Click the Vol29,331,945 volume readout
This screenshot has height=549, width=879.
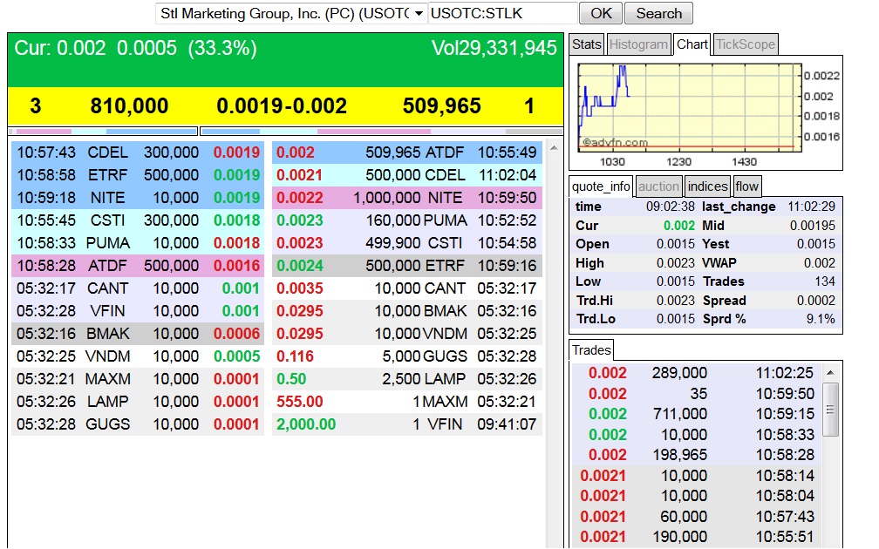(x=494, y=48)
